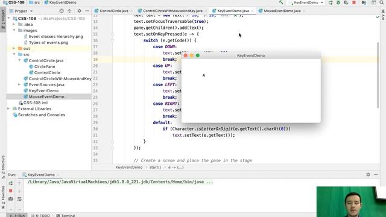This screenshot has height=217, width=386.
Task: Open Search Everywhere magnifier icon
Action: (x=382, y=2)
